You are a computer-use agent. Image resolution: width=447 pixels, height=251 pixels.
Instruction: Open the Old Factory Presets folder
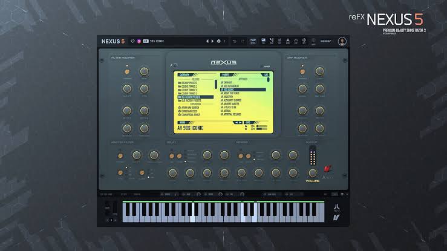coord(189,100)
